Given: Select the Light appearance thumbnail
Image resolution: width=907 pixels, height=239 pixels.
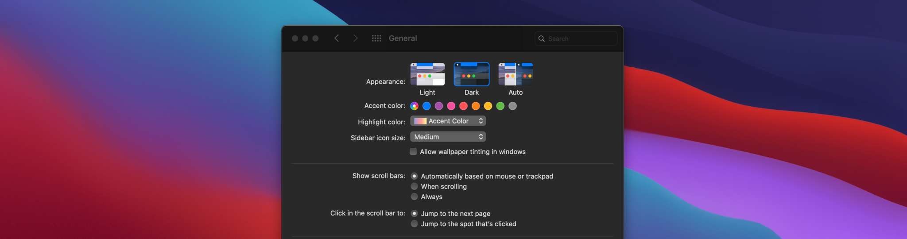Looking at the screenshot, I should click(x=427, y=74).
